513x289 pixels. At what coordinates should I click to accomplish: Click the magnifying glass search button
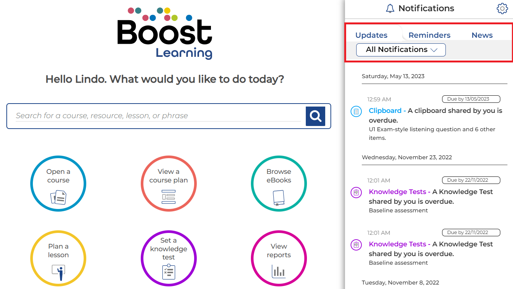(315, 116)
